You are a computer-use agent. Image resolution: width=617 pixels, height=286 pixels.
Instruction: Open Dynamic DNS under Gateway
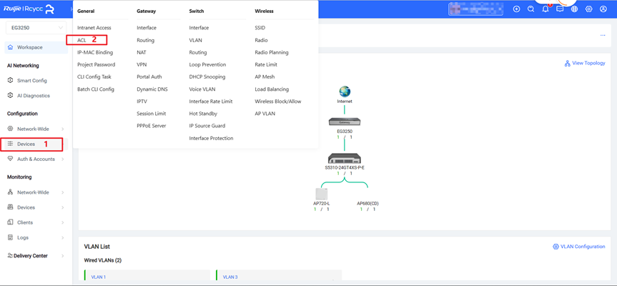(152, 89)
